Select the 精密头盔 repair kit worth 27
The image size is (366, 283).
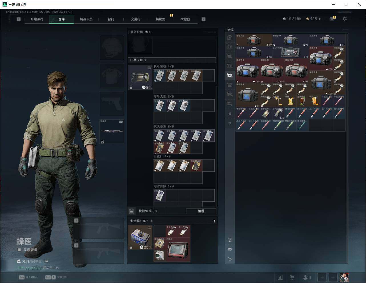point(254,40)
